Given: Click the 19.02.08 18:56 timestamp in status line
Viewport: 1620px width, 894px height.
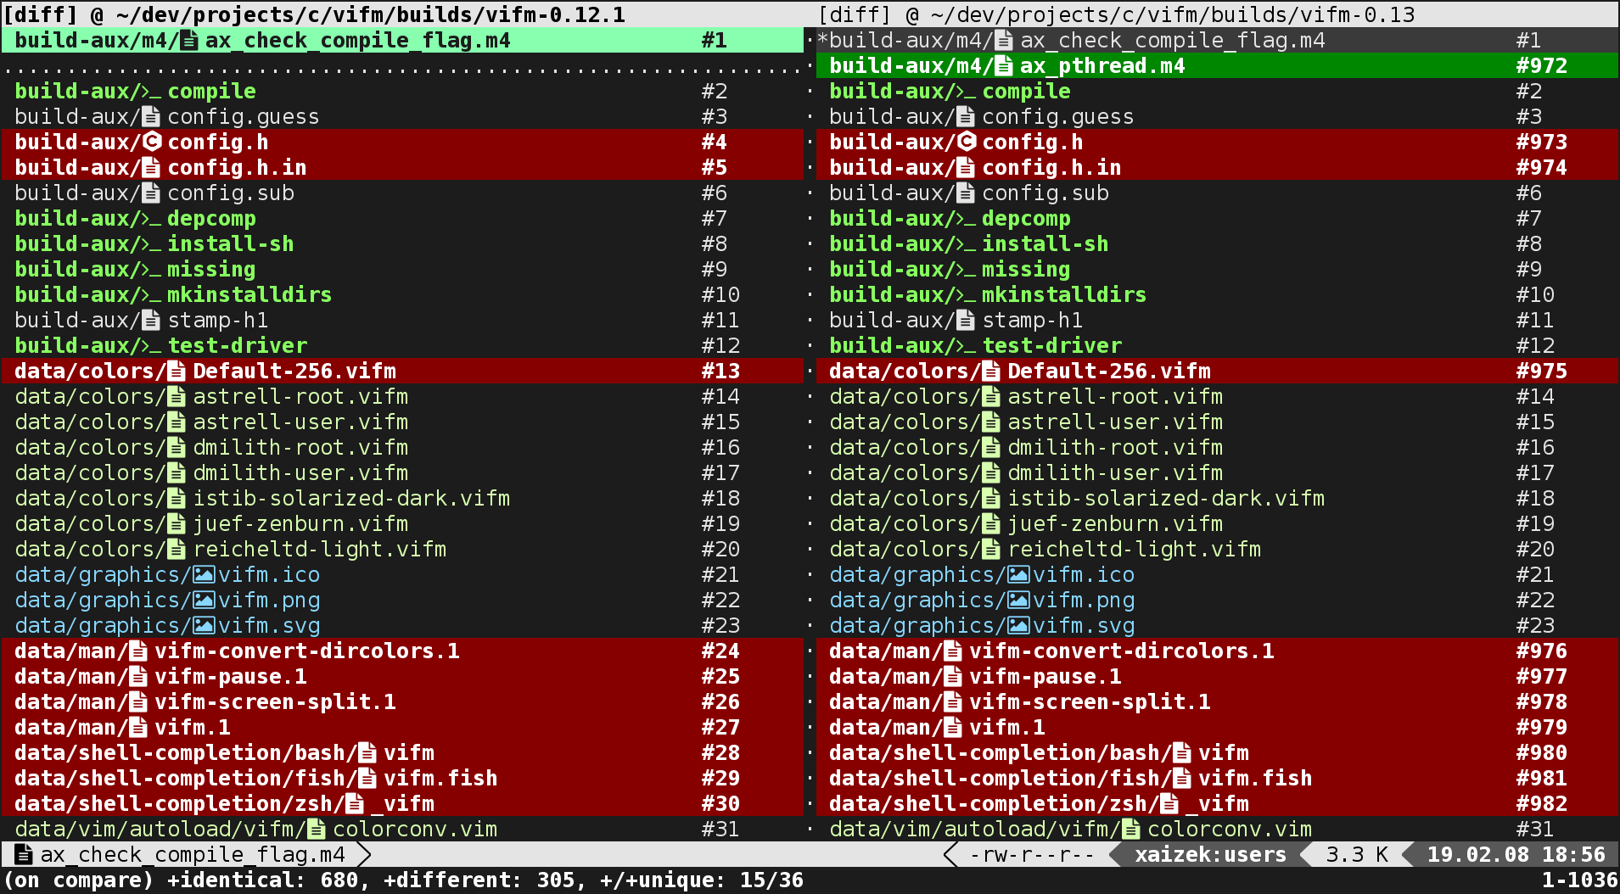Looking at the screenshot, I should (1516, 855).
